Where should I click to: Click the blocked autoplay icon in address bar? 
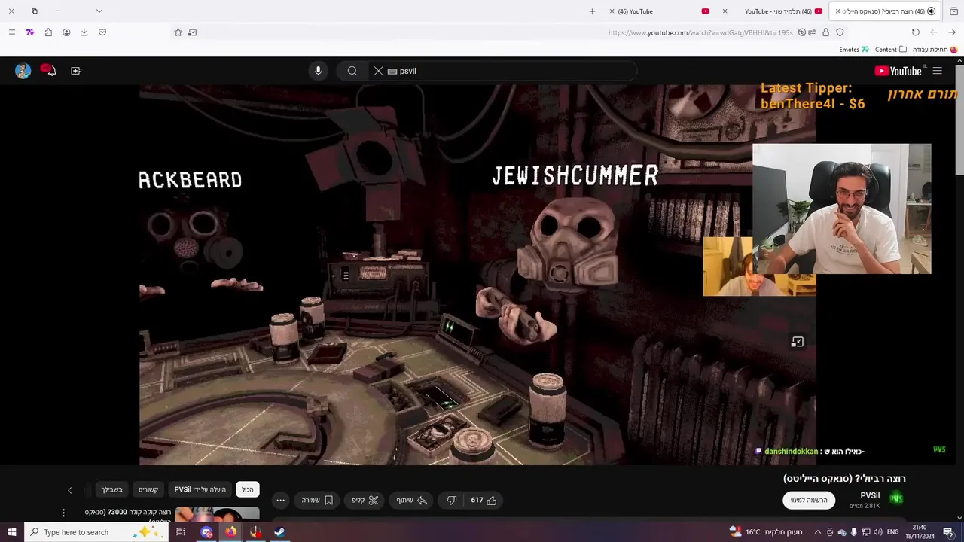click(x=801, y=32)
